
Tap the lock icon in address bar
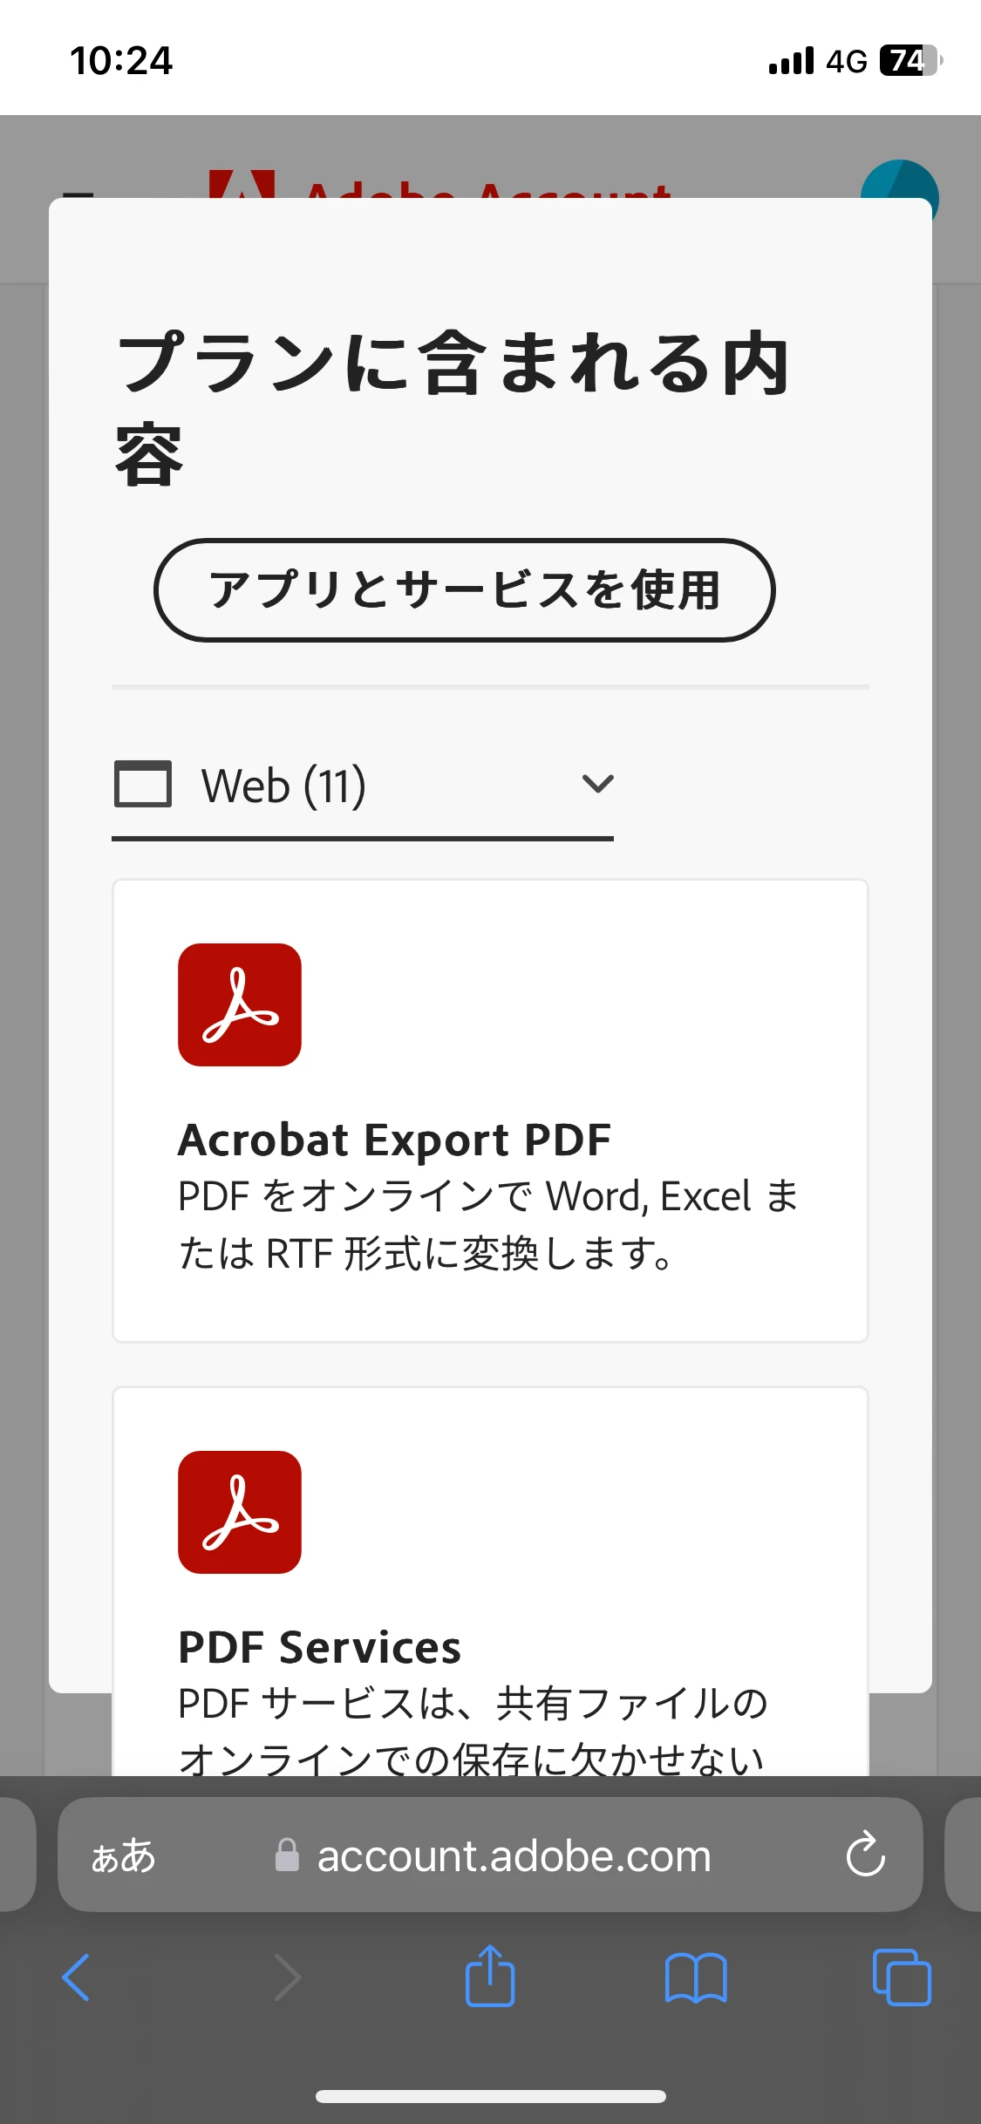tap(287, 1855)
